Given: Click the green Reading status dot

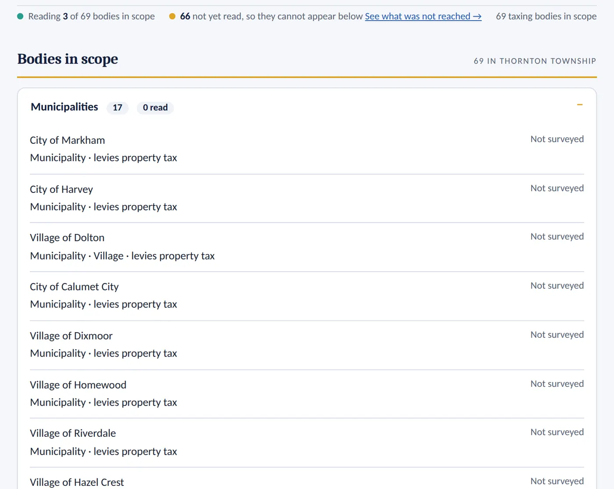Looking at the screenshot, I should [x=20, y=16].
